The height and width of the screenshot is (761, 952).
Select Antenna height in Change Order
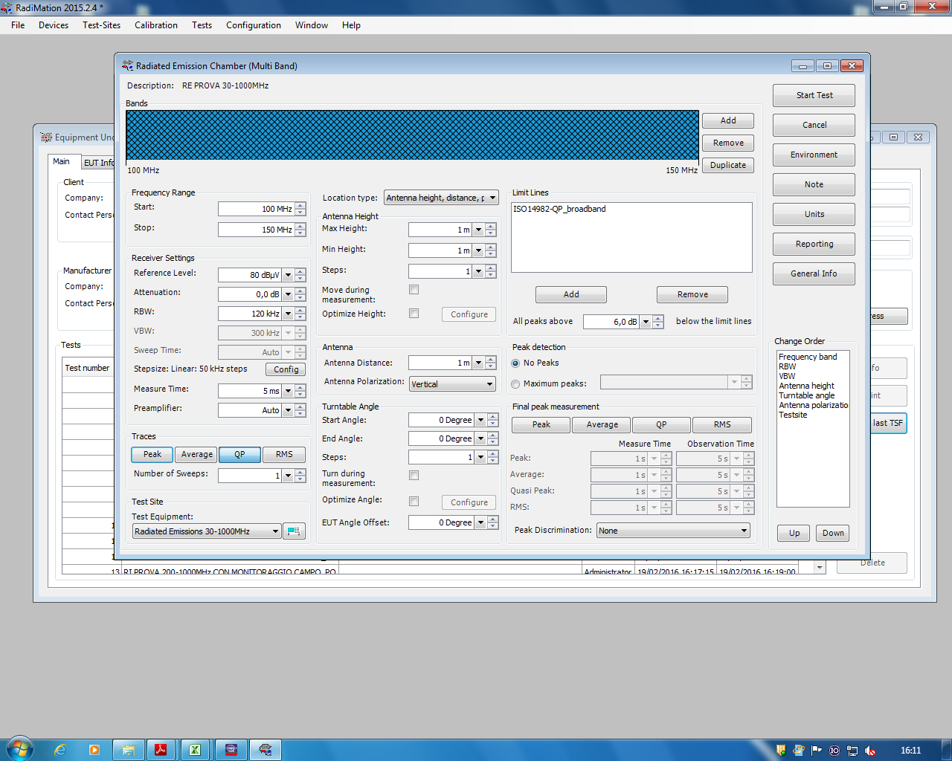pyautogui.click(x=806, y=386)
